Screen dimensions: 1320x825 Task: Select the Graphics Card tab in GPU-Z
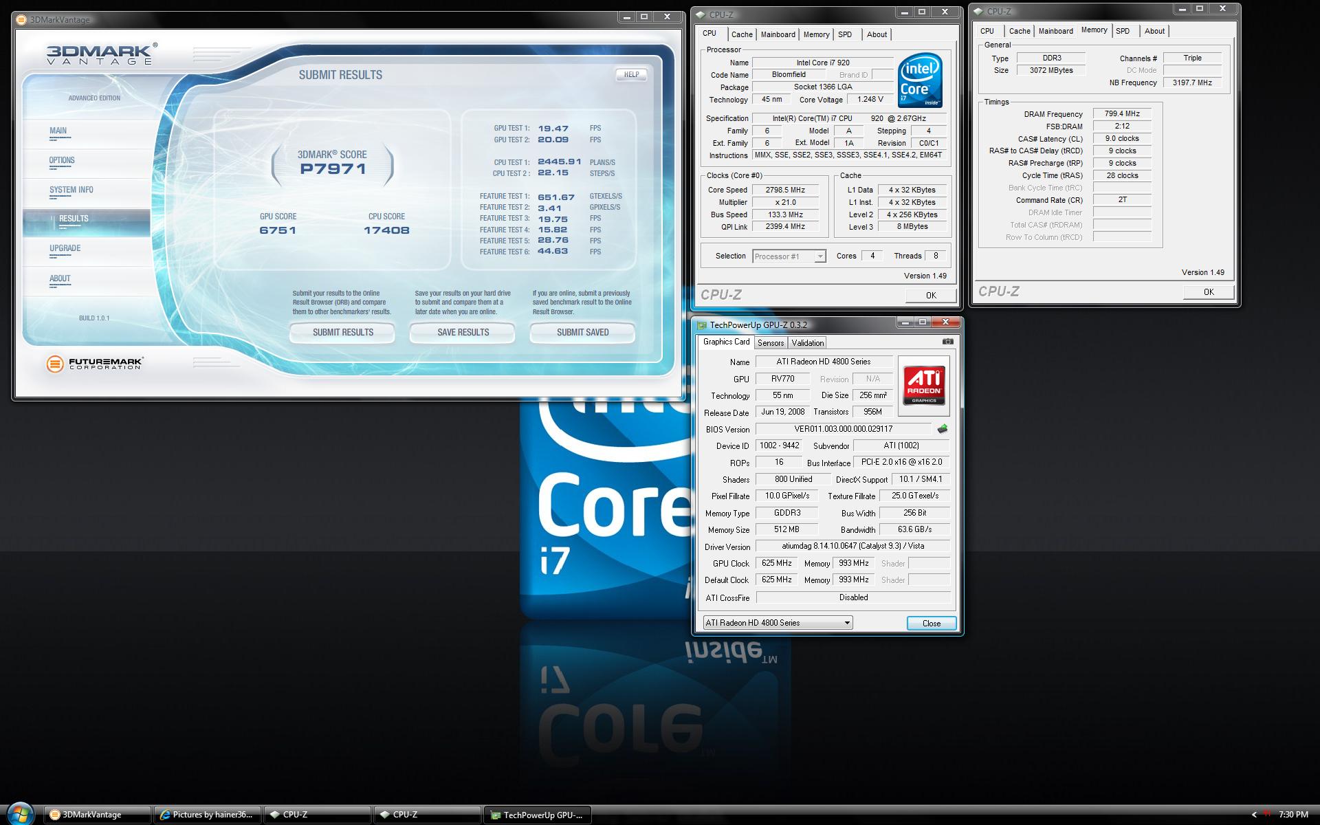pos(726,342)
